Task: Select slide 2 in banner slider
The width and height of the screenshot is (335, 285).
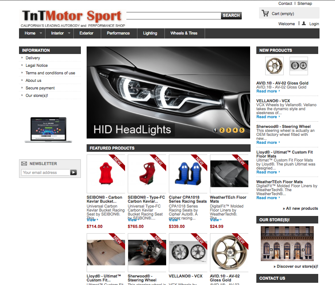Action: (222, 130)
